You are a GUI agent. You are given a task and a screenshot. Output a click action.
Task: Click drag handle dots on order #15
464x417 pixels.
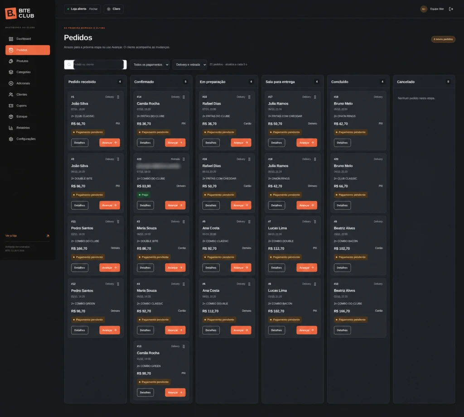tap(250, 97)
